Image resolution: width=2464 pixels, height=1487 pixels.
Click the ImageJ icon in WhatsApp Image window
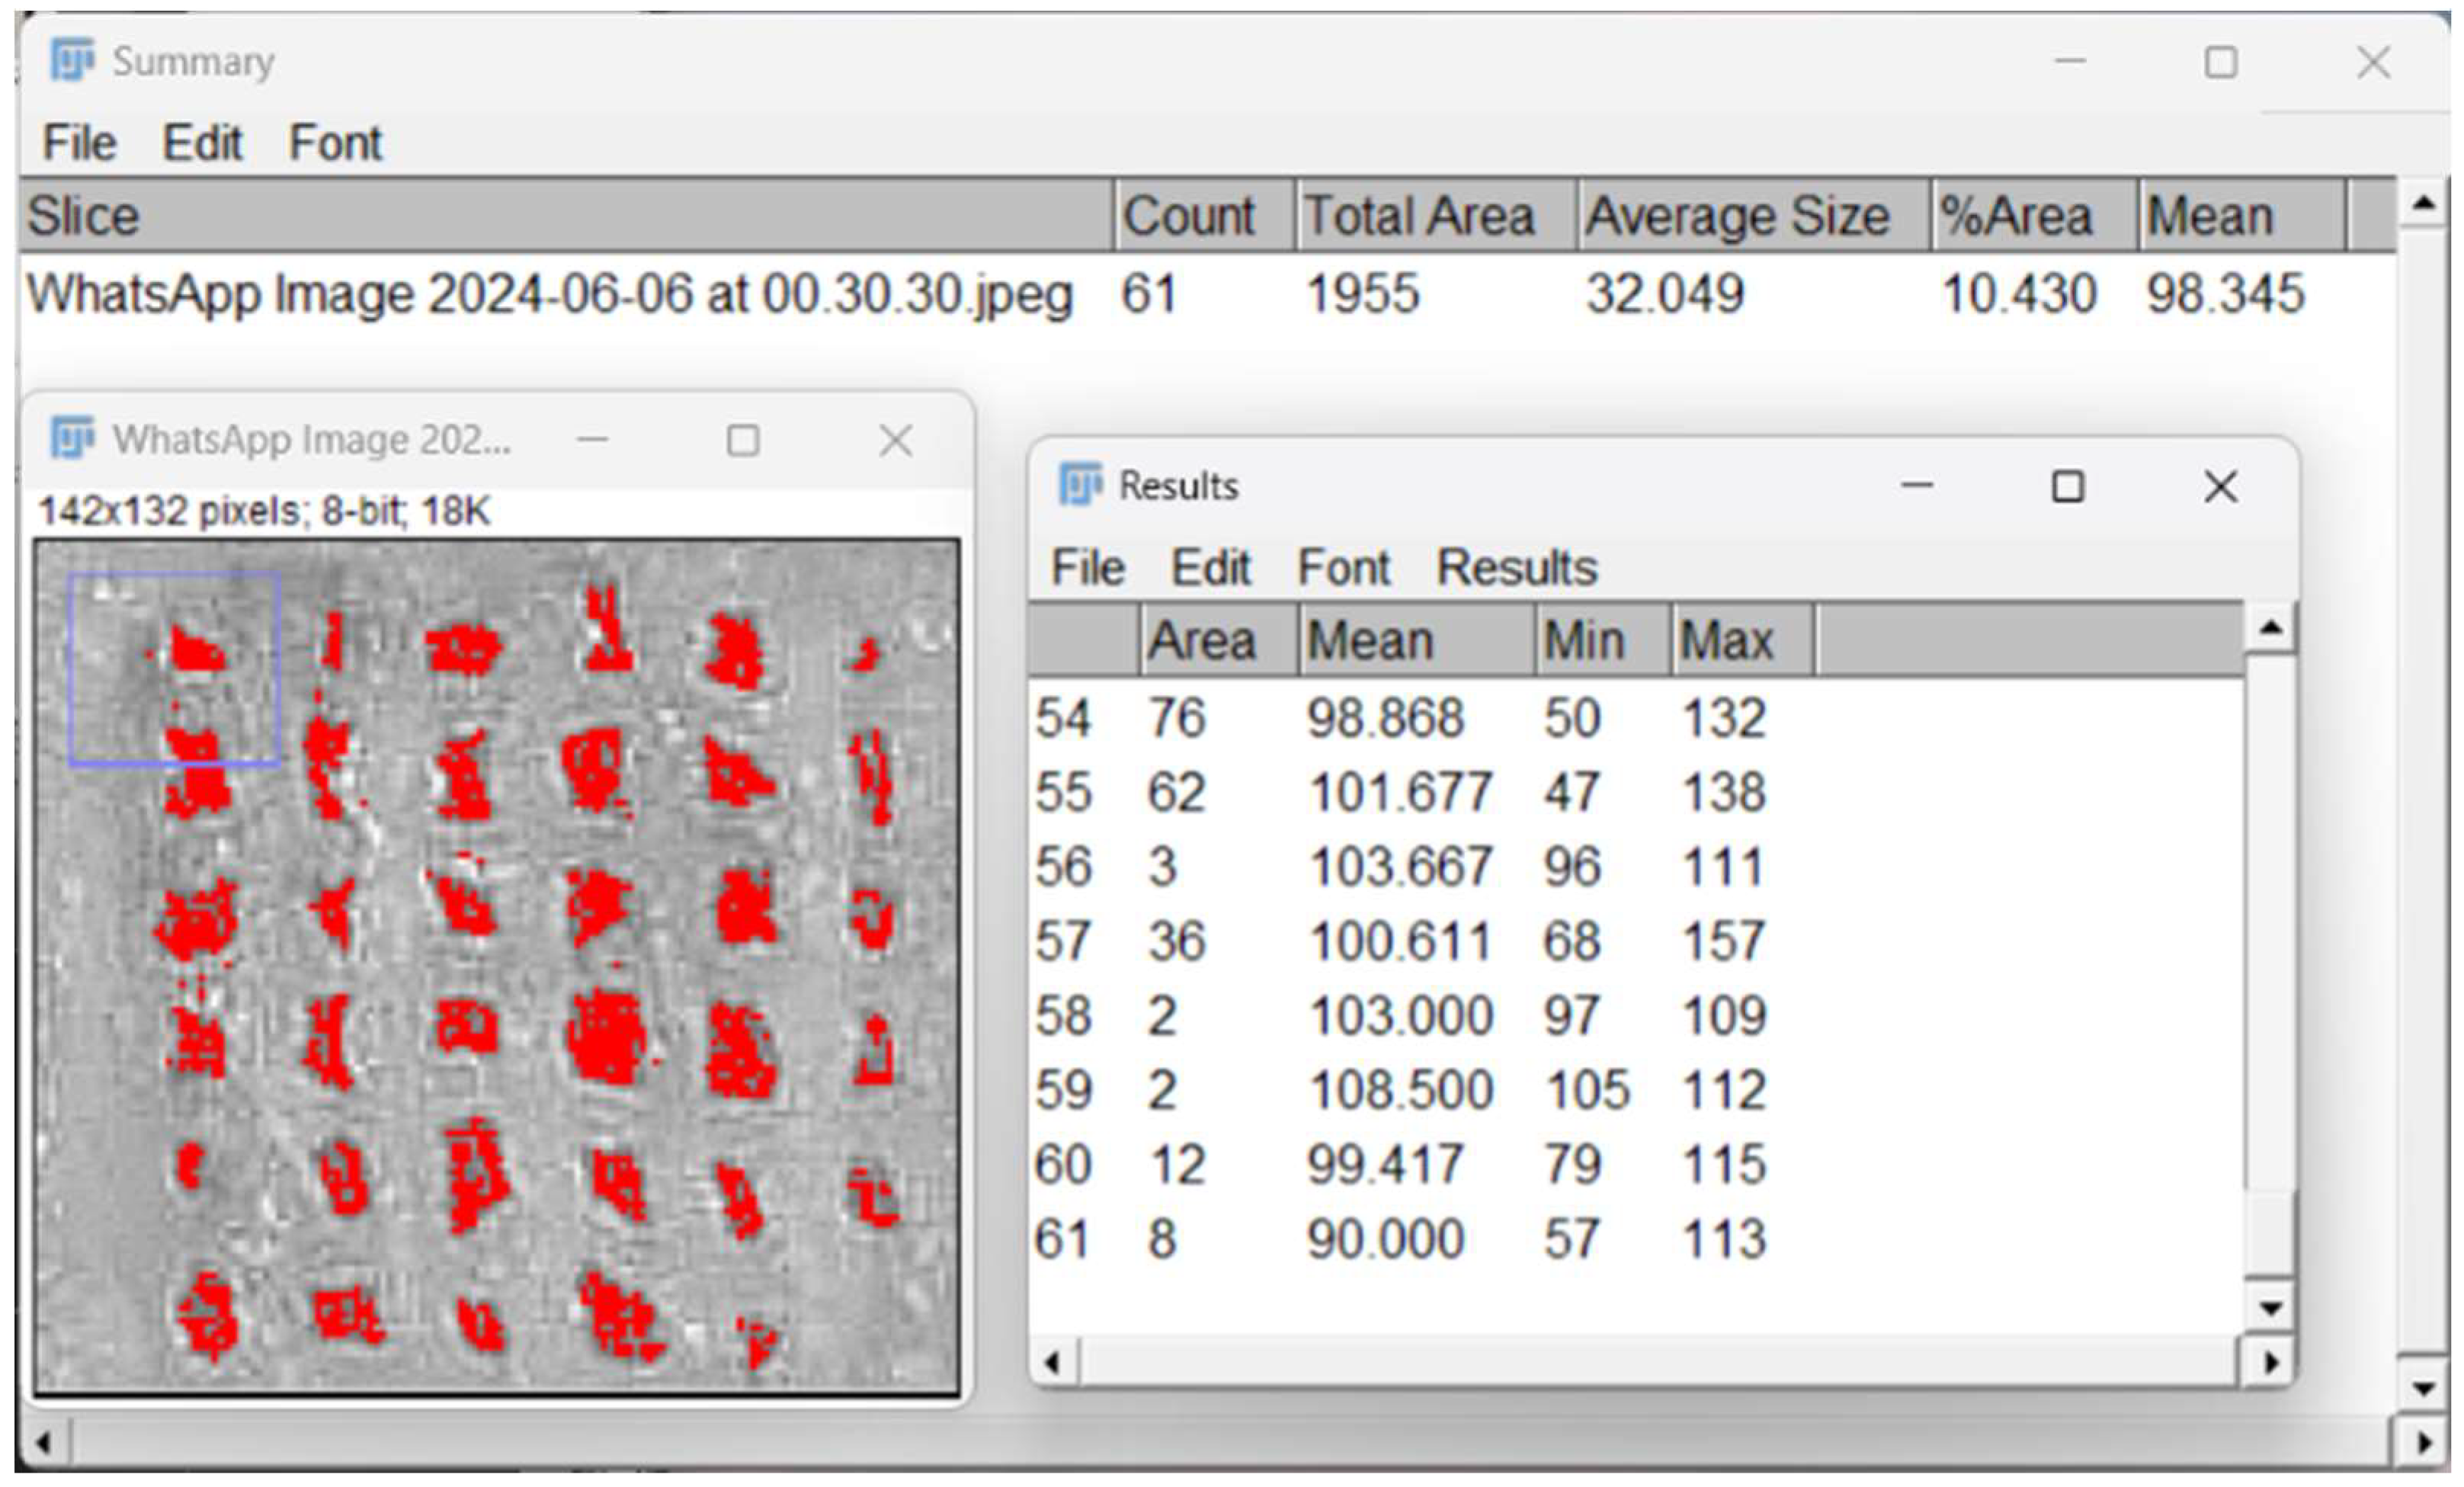72,439
